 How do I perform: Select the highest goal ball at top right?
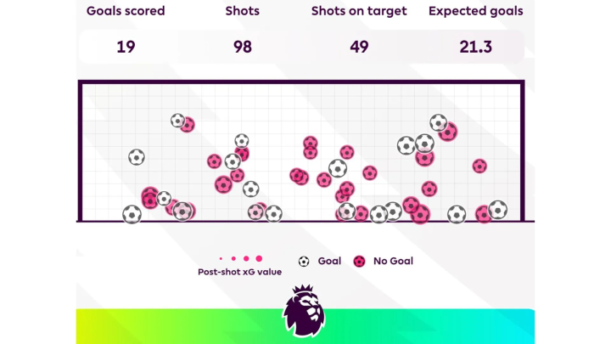coord(438,123)
